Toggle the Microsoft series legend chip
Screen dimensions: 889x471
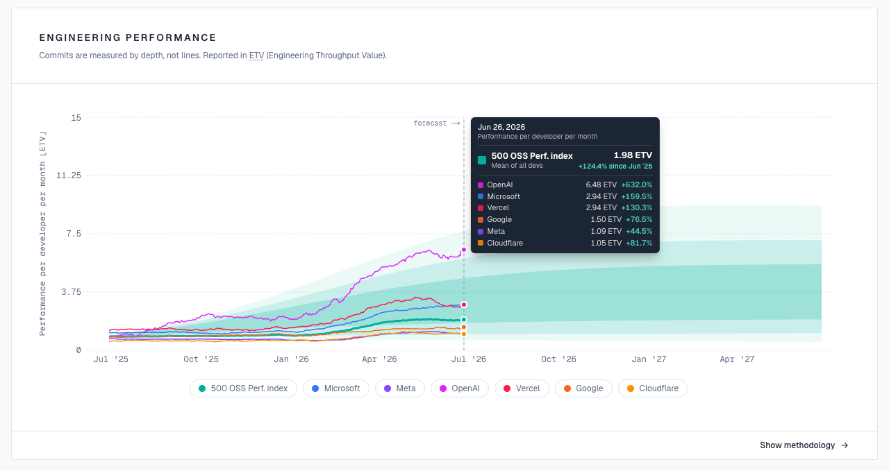336,388
